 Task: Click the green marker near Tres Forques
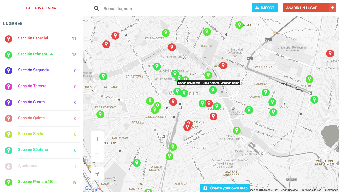[x=100, y=114]
